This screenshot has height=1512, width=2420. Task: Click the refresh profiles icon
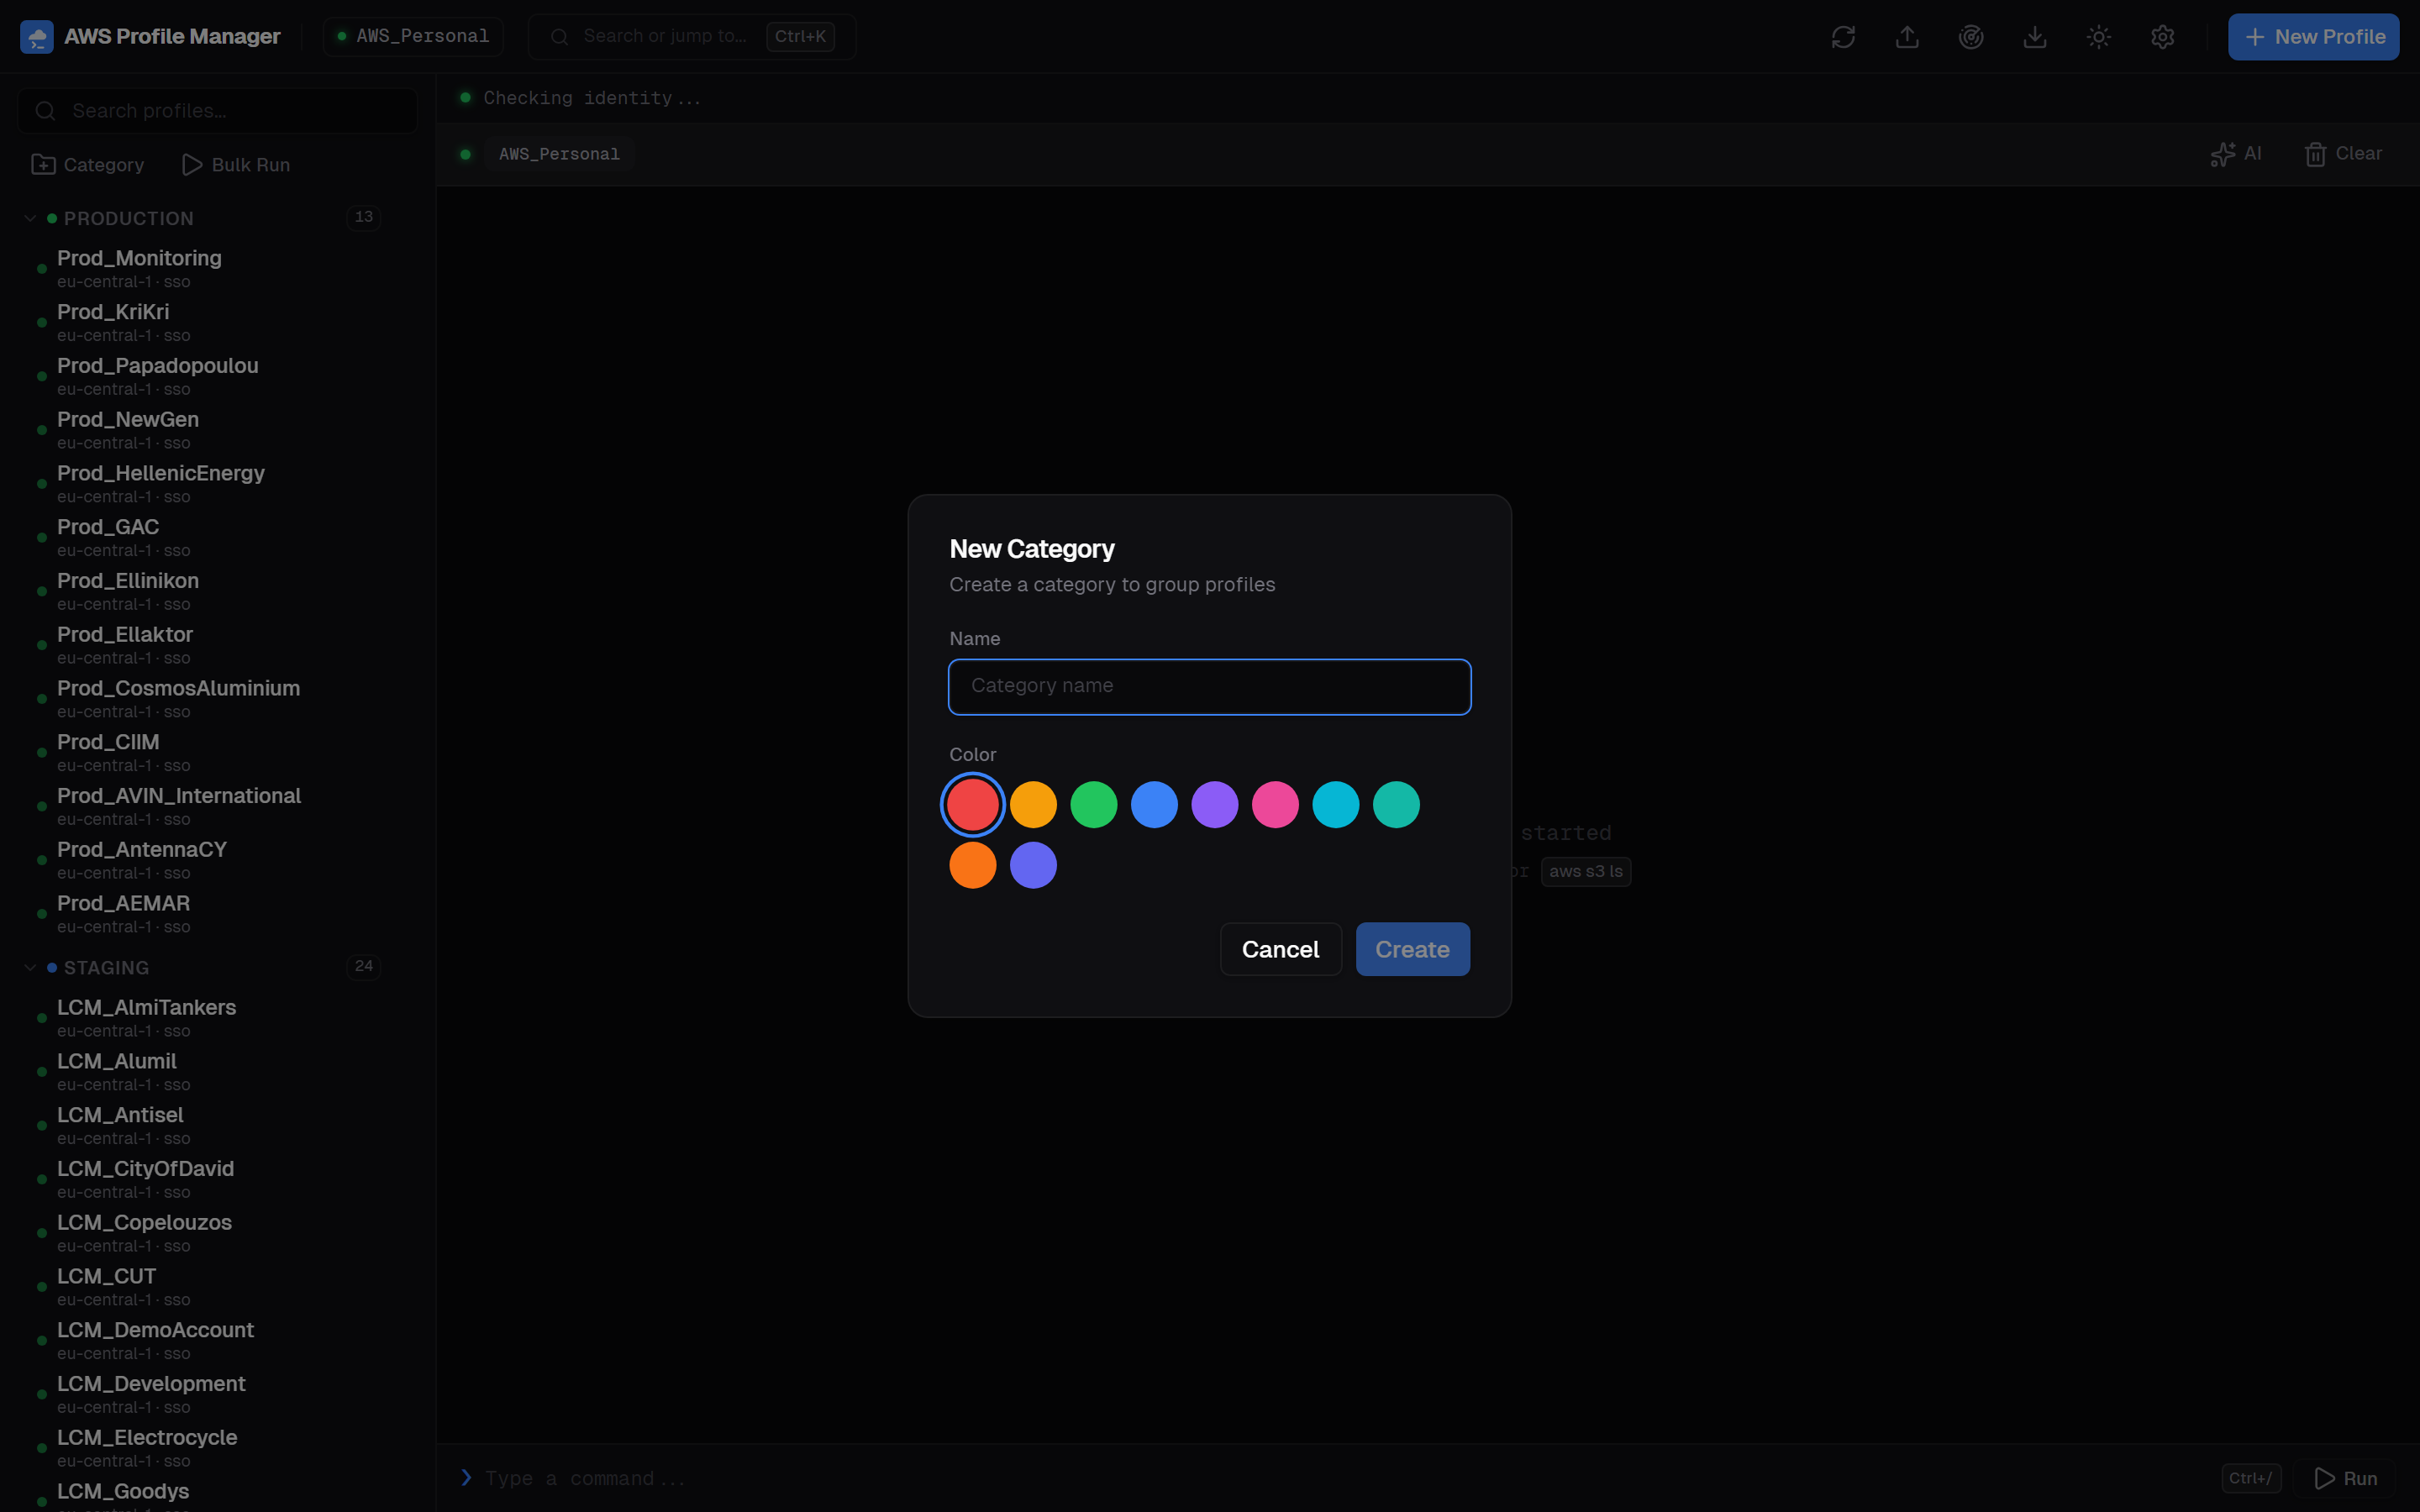[x=1843, y=36]
